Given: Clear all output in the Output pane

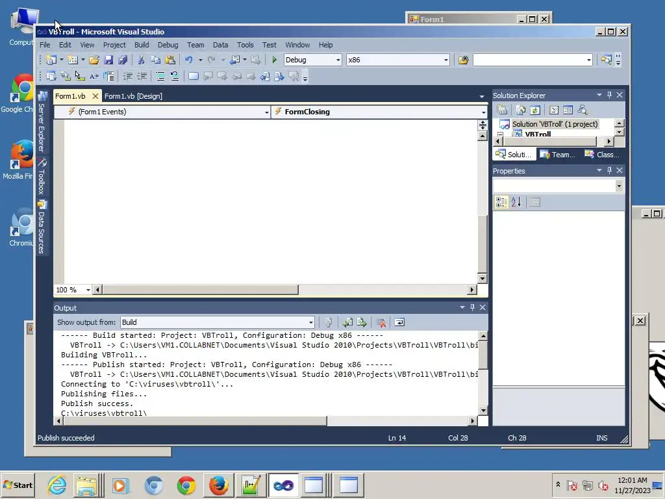Looking at the screenshot, I should click(x=381, y=322).
